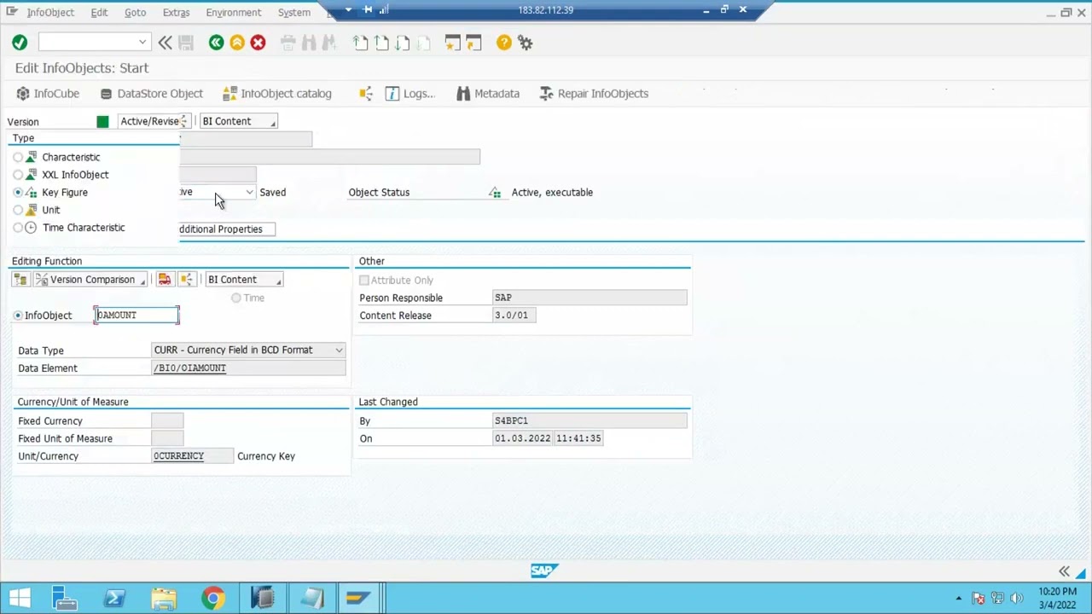1092x614 pixels.
Task: Click the Previous Page toolbar icon
Action: tap(381, 43)
